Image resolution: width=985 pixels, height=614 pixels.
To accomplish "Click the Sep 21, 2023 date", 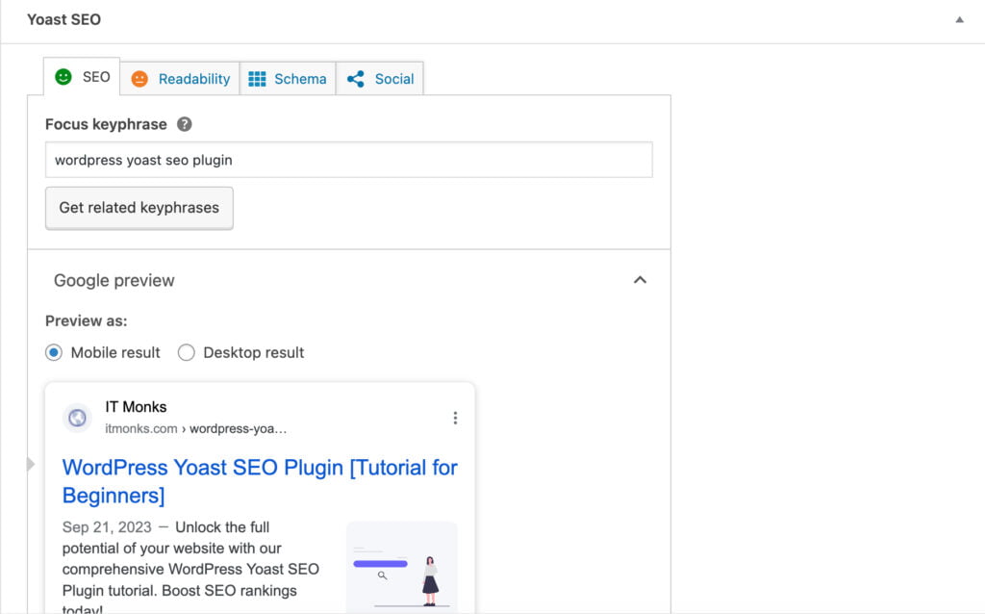I will (x=107, y=526).
